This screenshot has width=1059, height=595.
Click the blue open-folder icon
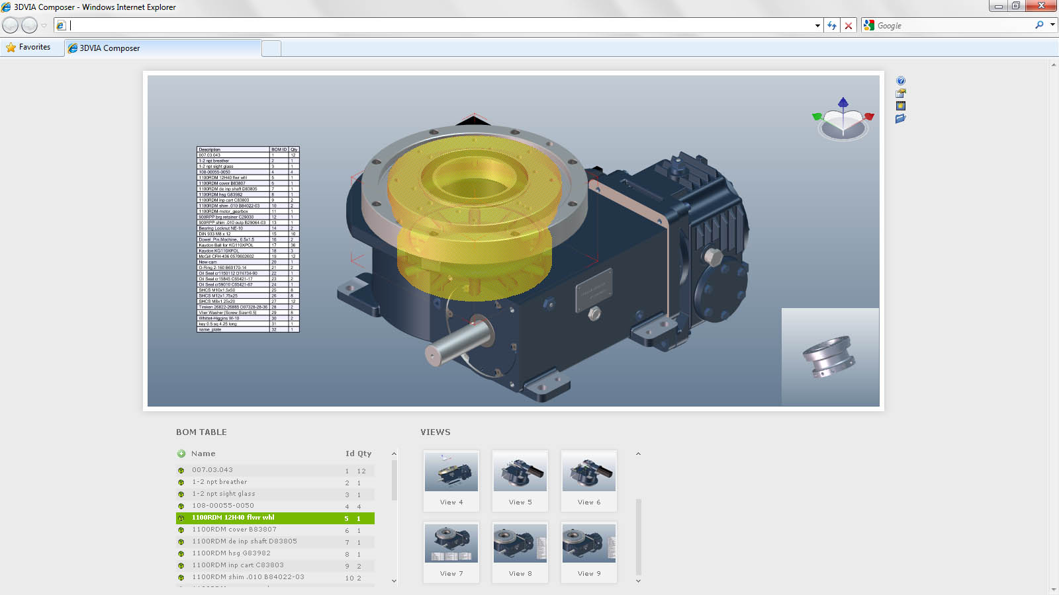(x=900, y=119)
